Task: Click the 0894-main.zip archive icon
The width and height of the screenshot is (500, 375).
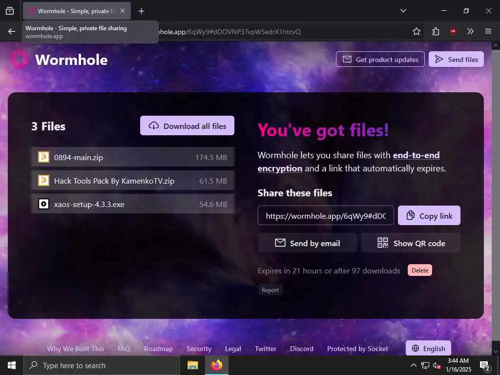Action: click(x=43, y=157)
